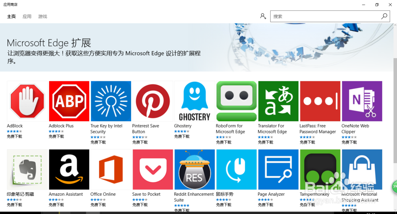Click the Translator For Microsoft Edge title
The height and width of the screenshot is (214, 397).
point(272,129)
